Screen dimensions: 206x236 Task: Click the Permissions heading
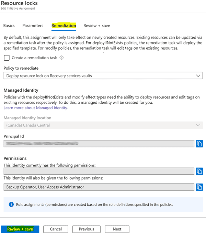[15, 158]
